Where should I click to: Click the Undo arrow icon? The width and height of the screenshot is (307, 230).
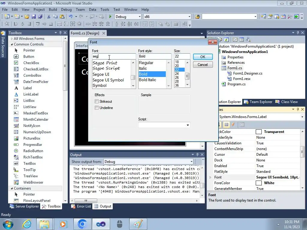pos(71,17)
